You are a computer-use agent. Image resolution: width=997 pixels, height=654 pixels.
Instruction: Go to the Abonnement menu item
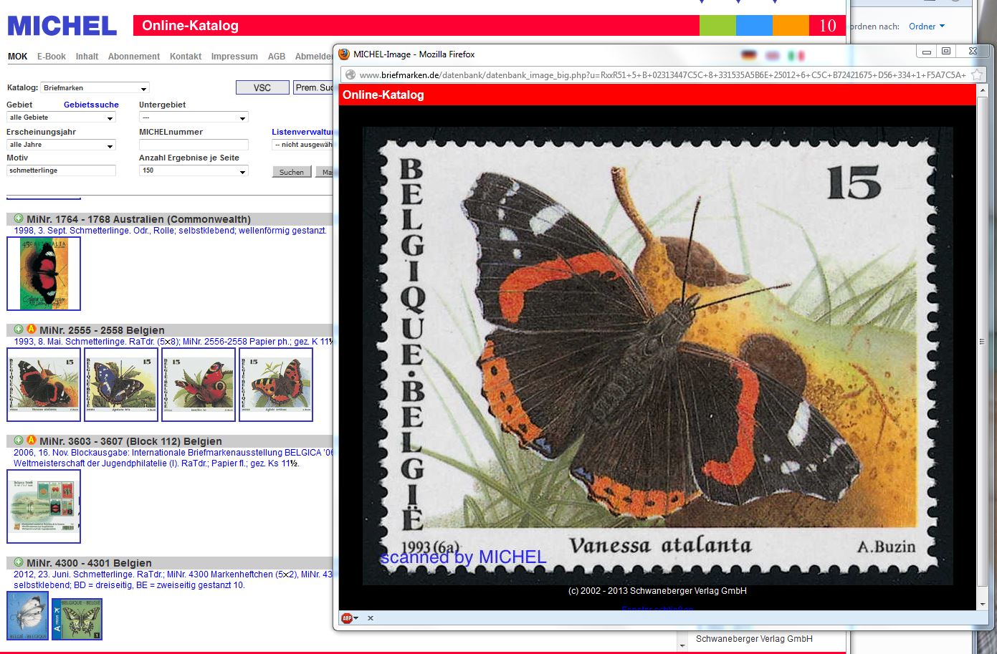pyautogui.click(x=134, y=57)
